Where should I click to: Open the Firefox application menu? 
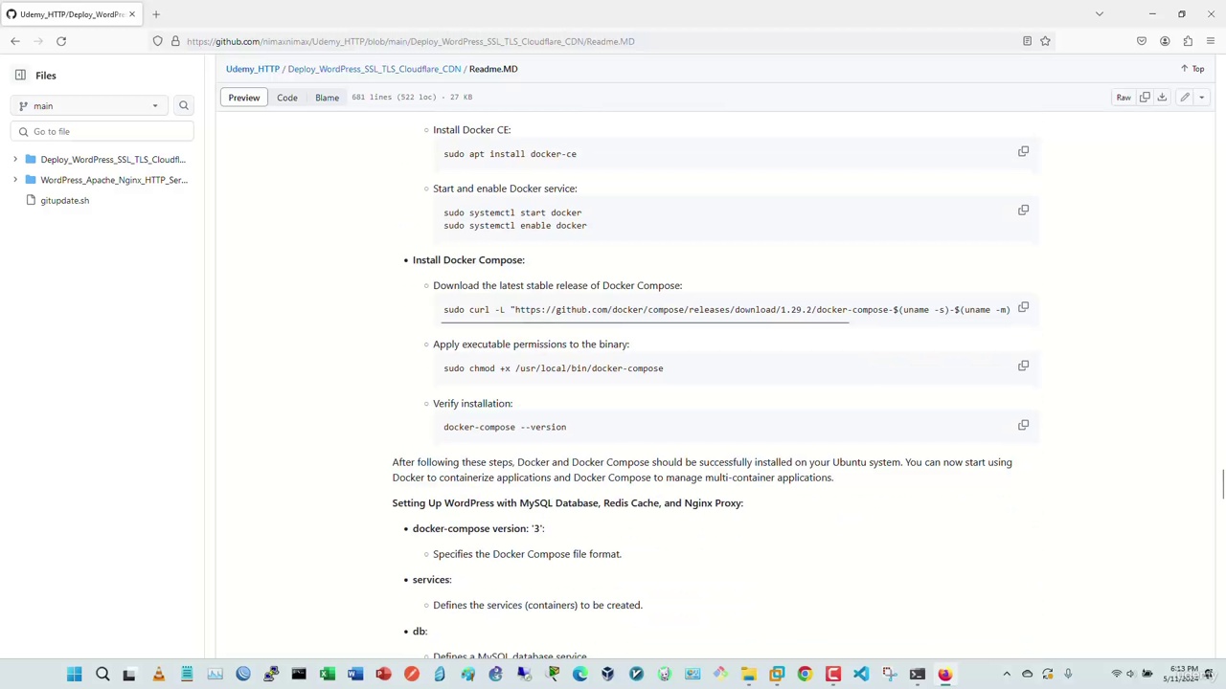click(x=1211, y=41)
